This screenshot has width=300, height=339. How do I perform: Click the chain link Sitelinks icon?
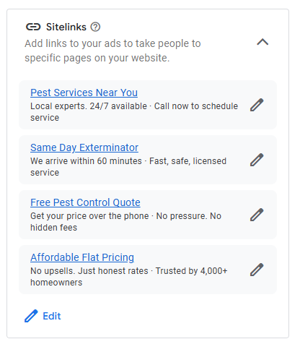[x=33, y=27]
